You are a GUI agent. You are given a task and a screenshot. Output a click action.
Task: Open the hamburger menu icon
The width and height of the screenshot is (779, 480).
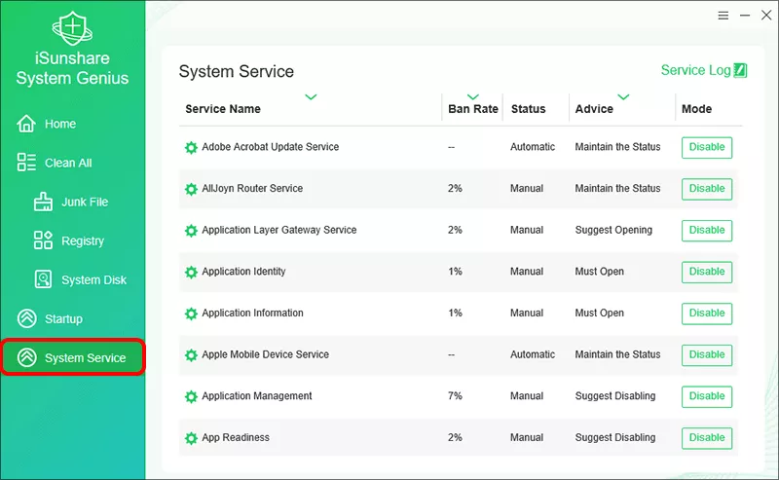pos(723,16)
